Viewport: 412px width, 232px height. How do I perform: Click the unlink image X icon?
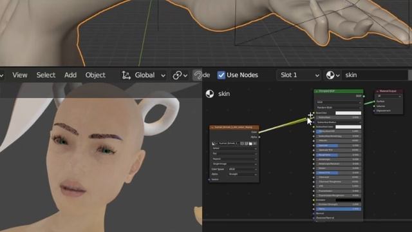pyautogui.click(x=255, y=143)
